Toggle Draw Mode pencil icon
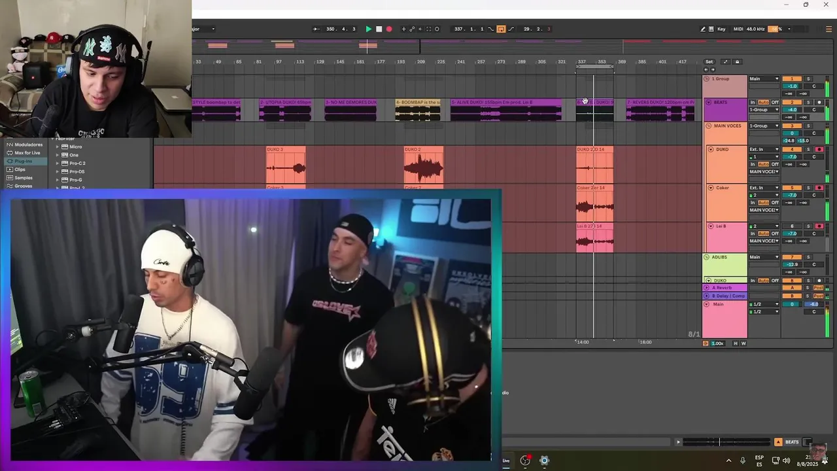 703,29
